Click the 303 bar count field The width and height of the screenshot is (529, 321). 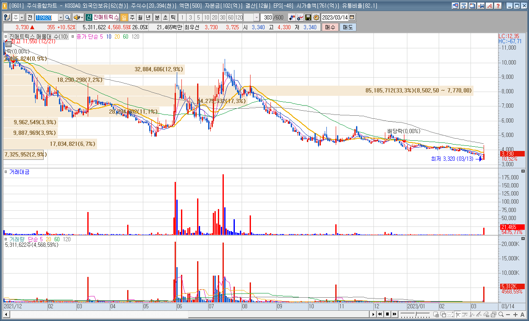click(x=267, y=17)
